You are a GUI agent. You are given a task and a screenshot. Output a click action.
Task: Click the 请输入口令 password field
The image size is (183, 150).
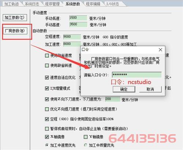137,75
